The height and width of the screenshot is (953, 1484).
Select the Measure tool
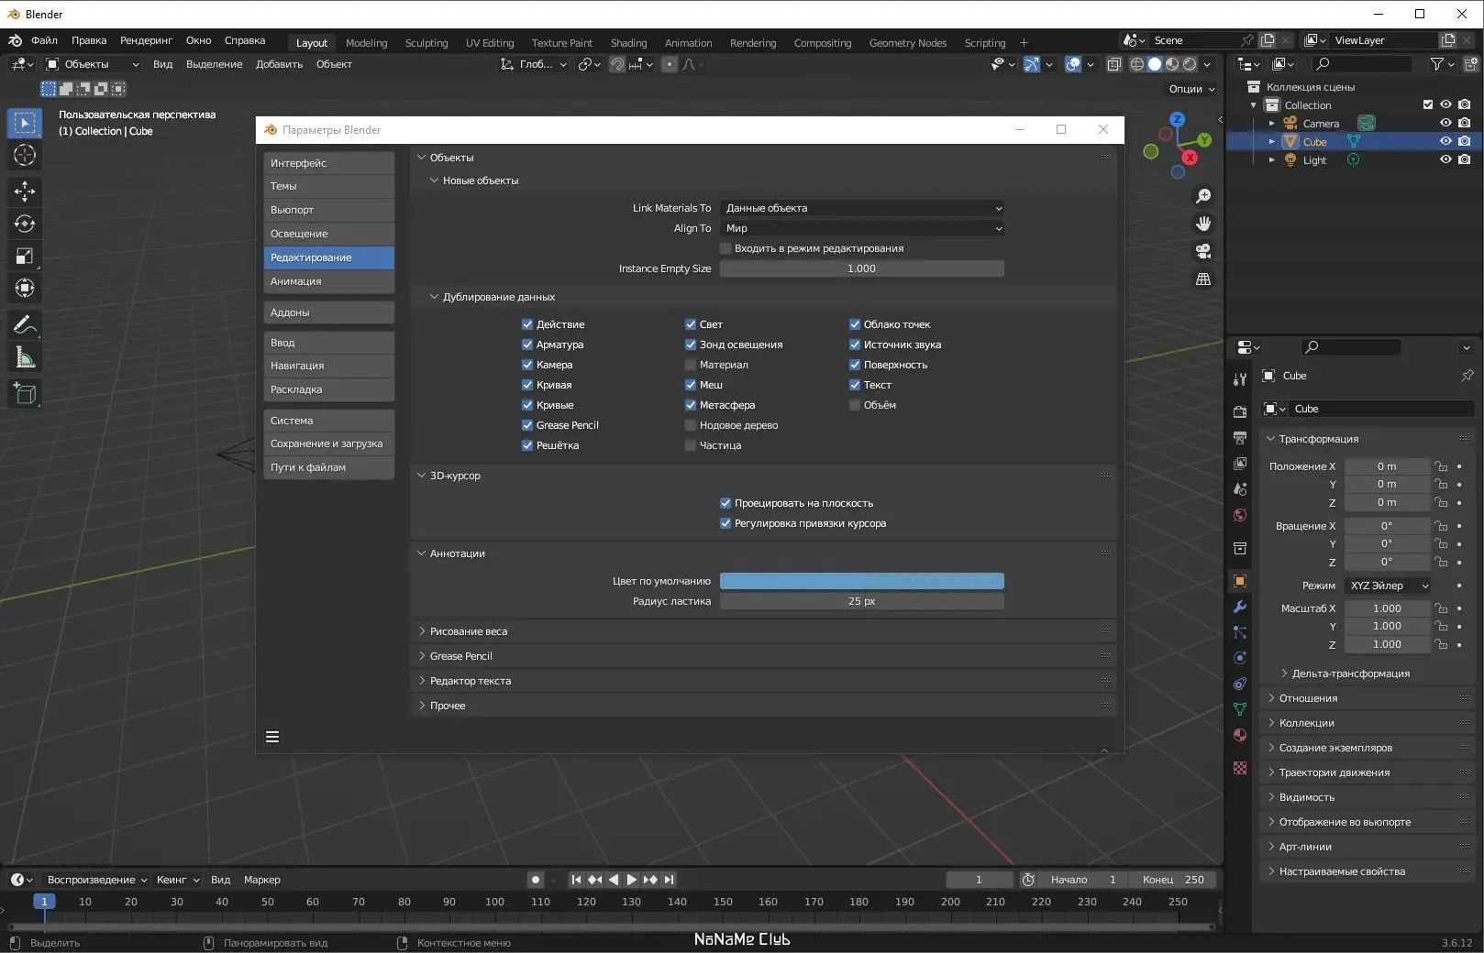25,358
